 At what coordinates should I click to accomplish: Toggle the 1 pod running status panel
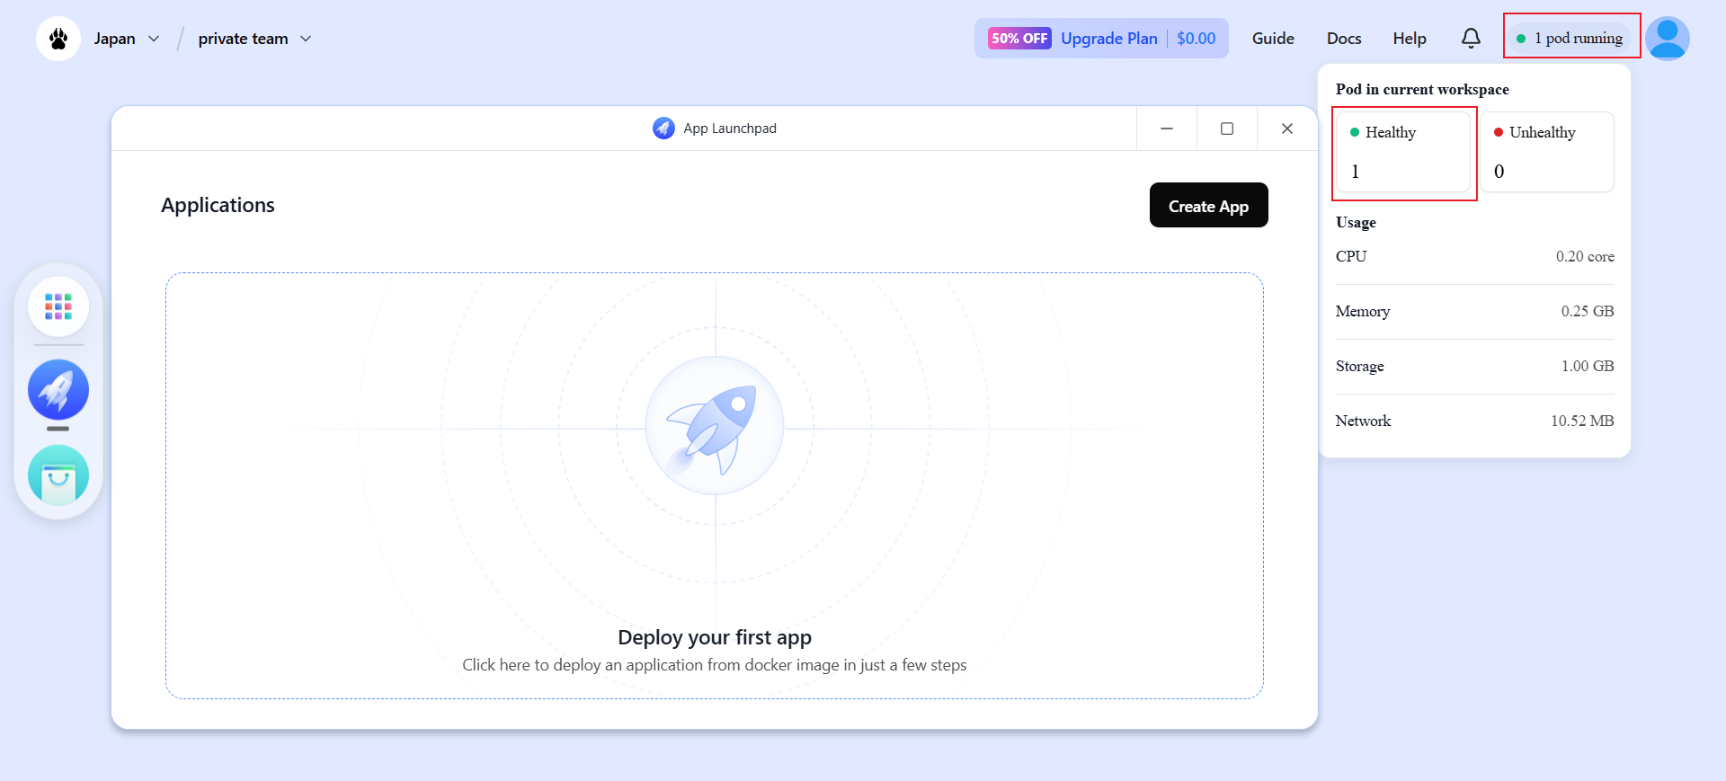click(1571, 38)
